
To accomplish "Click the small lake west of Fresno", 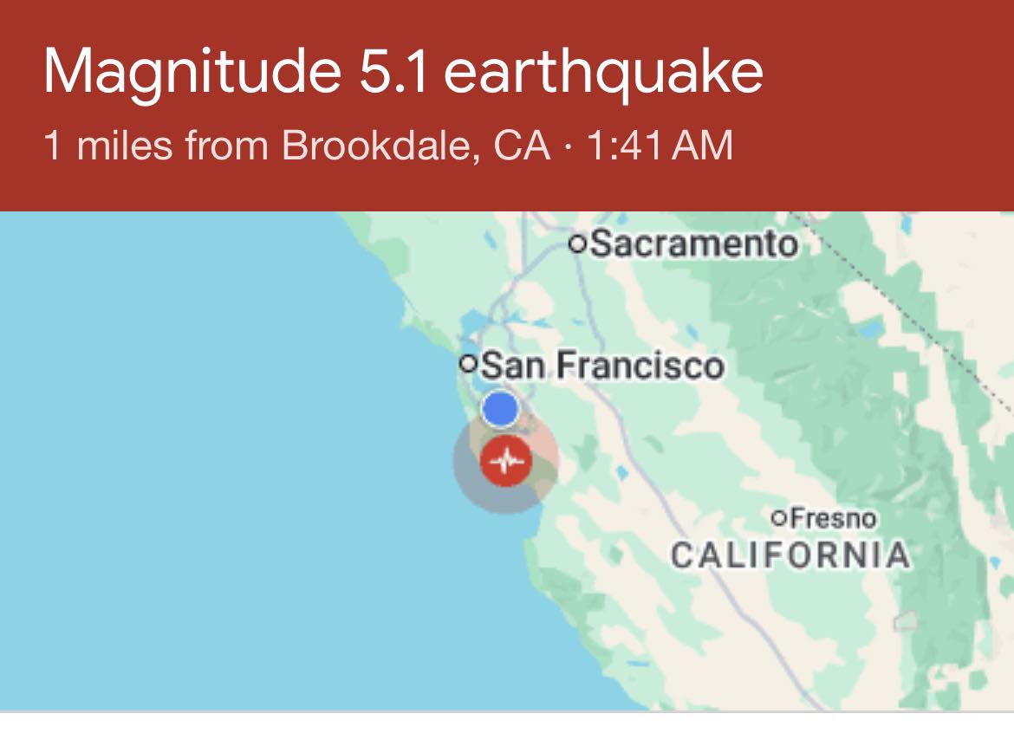I will click(621, 473).
